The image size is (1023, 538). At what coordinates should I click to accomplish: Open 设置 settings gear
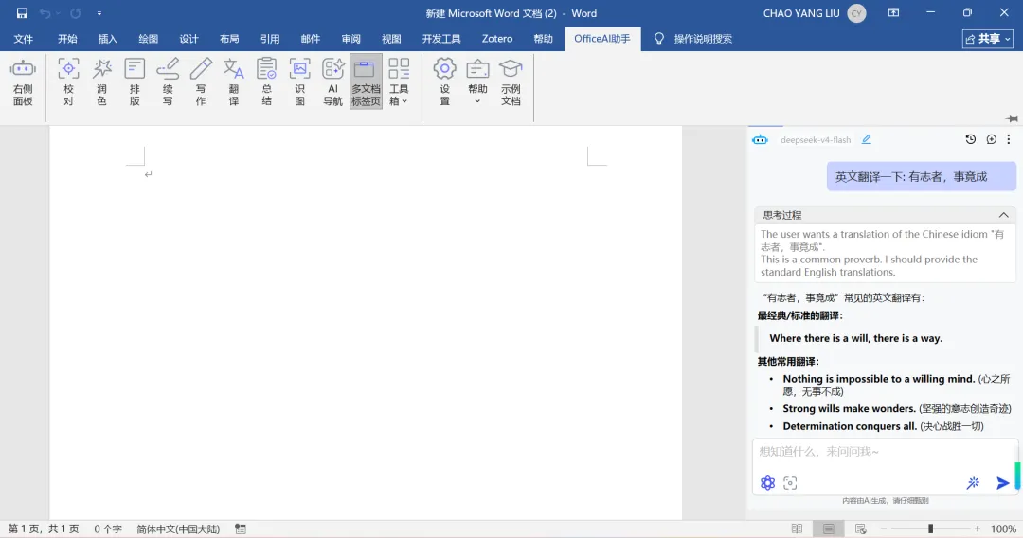tap(445, 82)
